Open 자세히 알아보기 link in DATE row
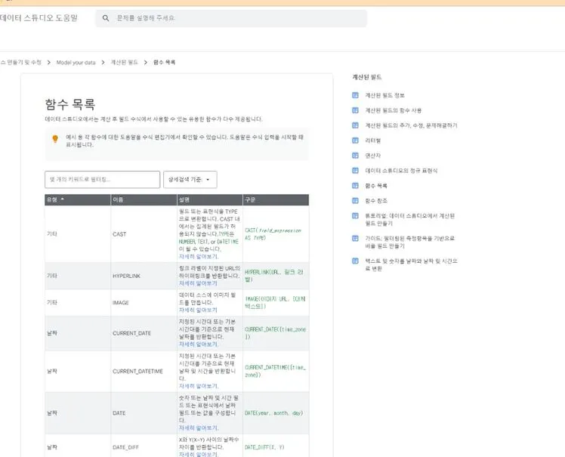 coord(199,428)
